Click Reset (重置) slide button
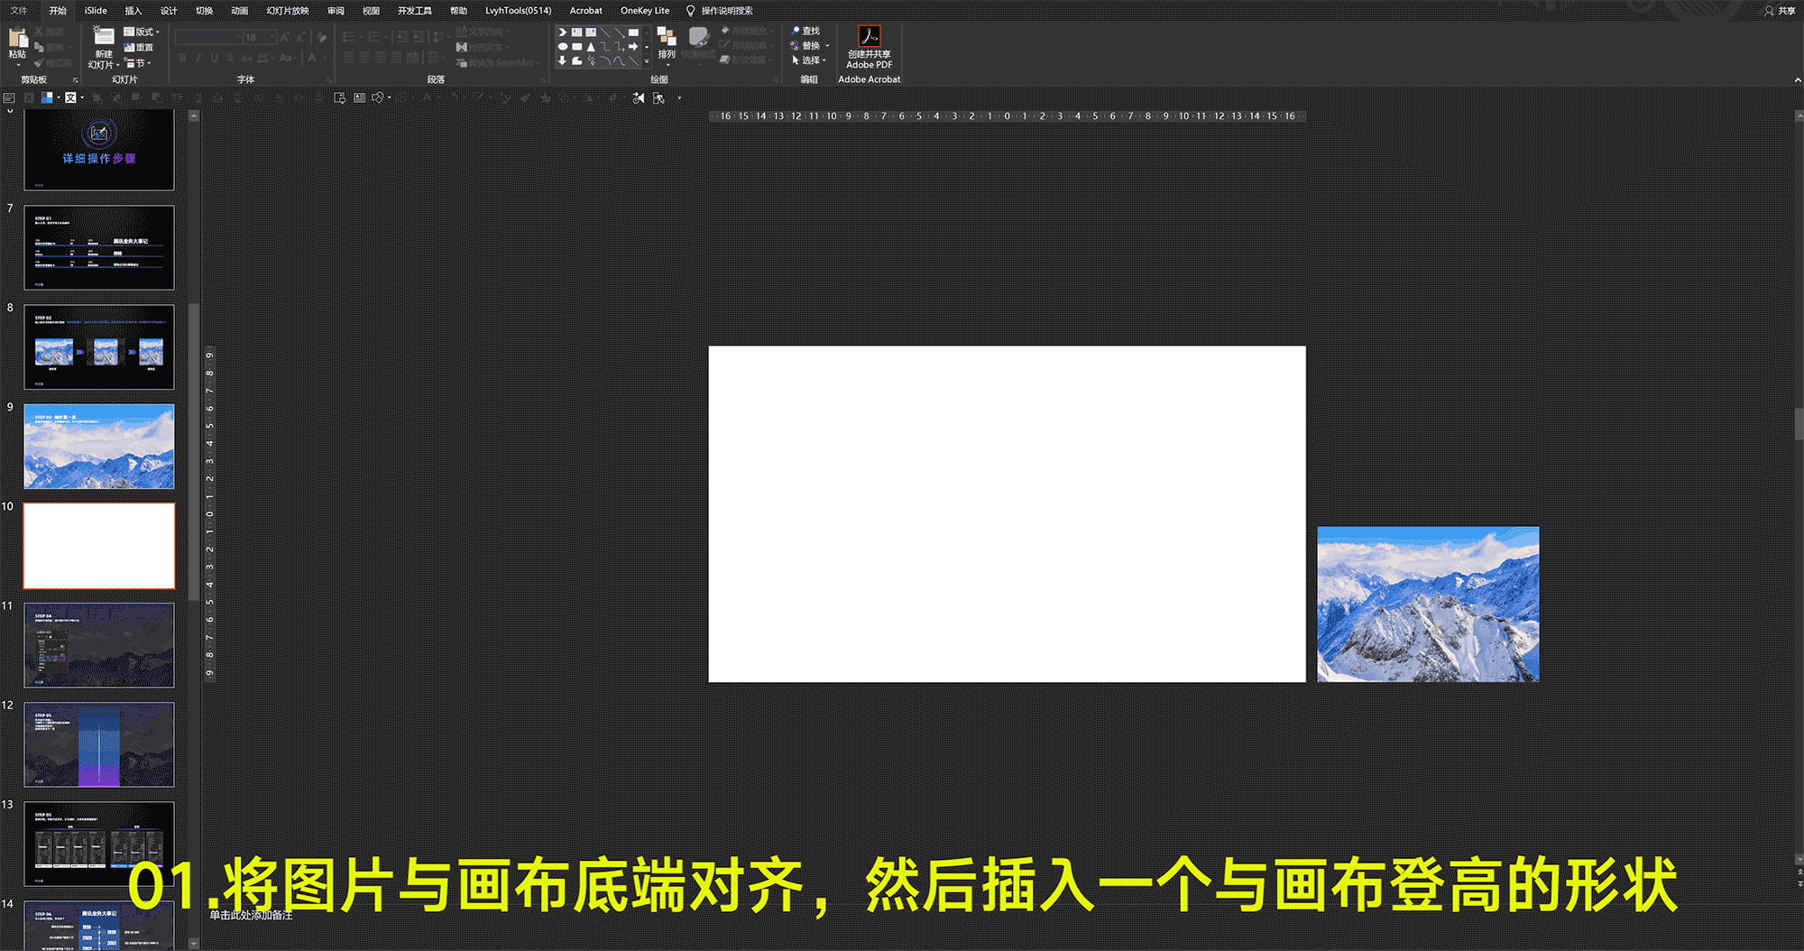The image size is (1804, 951). (x=139, y=47)
